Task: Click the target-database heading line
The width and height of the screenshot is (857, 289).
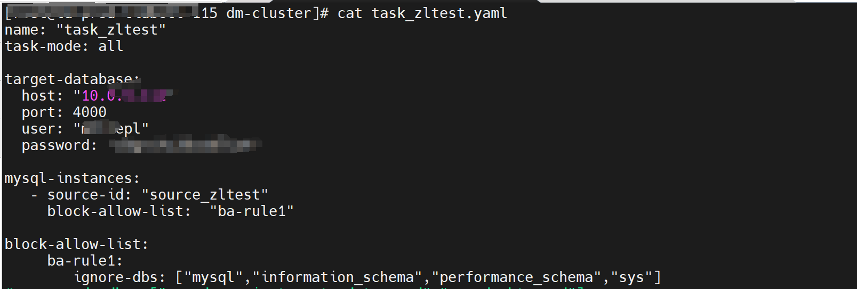Action: tap(72, 79)
